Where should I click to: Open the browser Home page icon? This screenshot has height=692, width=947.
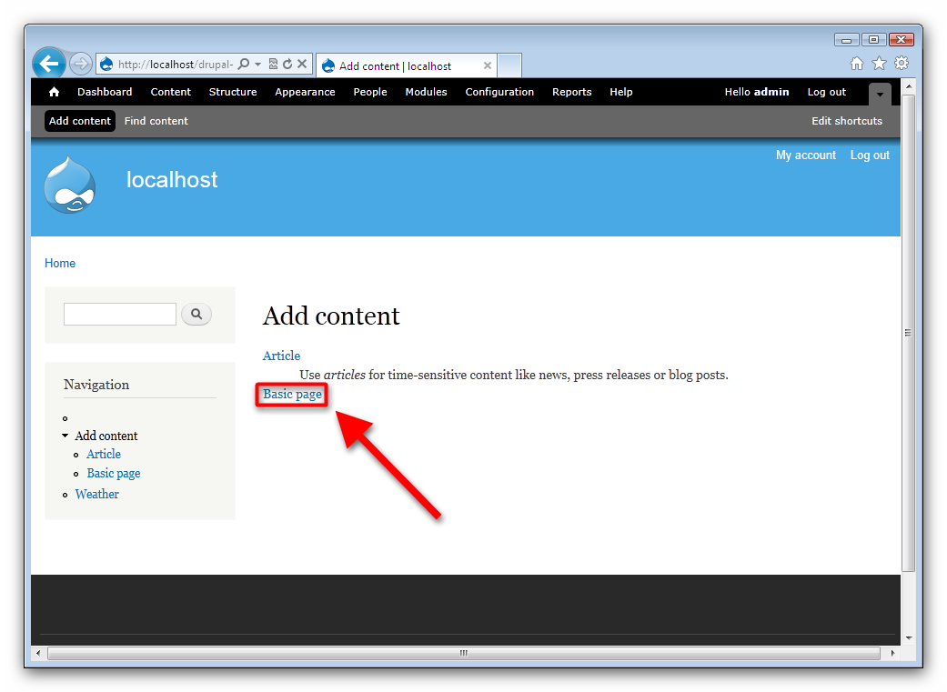click(x=856, y=63)
